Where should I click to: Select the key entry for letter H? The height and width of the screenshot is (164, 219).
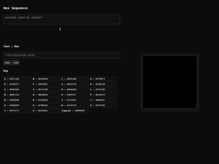pos(103,84)
